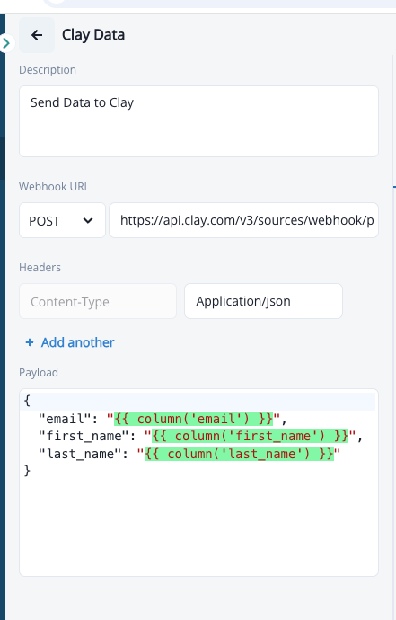Click the "last_name" line in the payload

tap(189, 454)
